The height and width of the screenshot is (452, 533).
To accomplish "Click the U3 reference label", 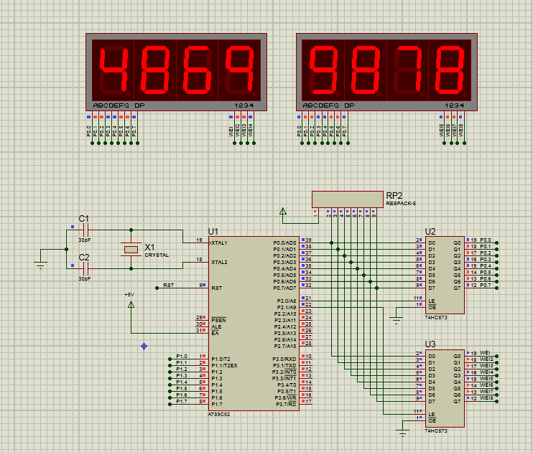I will click(430, 344).
